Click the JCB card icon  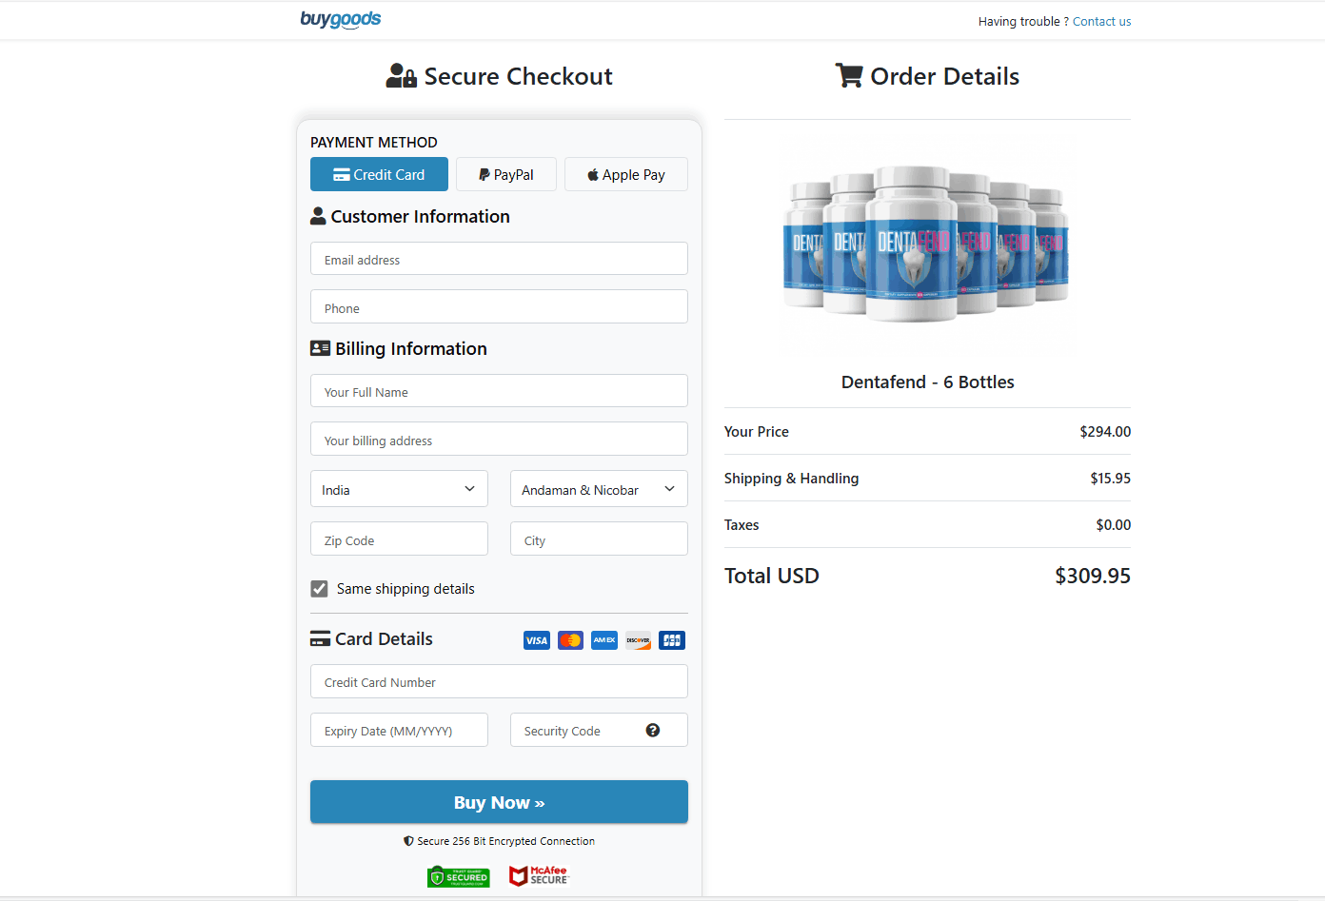pyautogui.click(x=672, y=640)
